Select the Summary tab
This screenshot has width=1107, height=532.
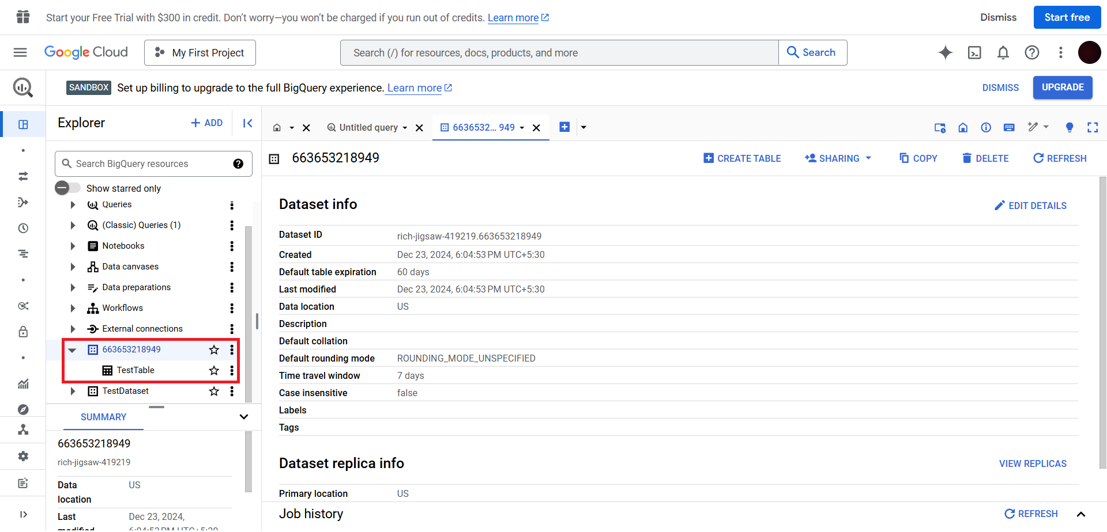point(103,417)
